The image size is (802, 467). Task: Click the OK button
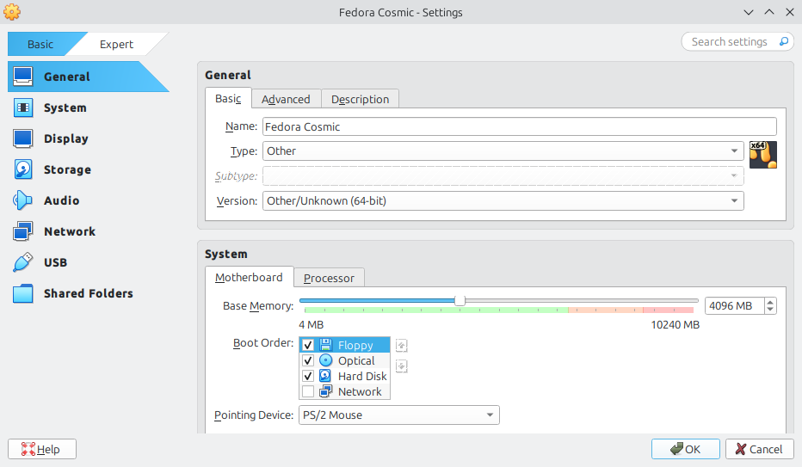(685, 449)
